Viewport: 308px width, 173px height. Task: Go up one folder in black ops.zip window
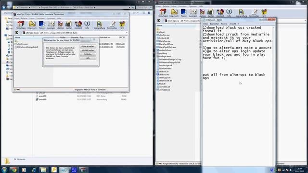(159, 21)
